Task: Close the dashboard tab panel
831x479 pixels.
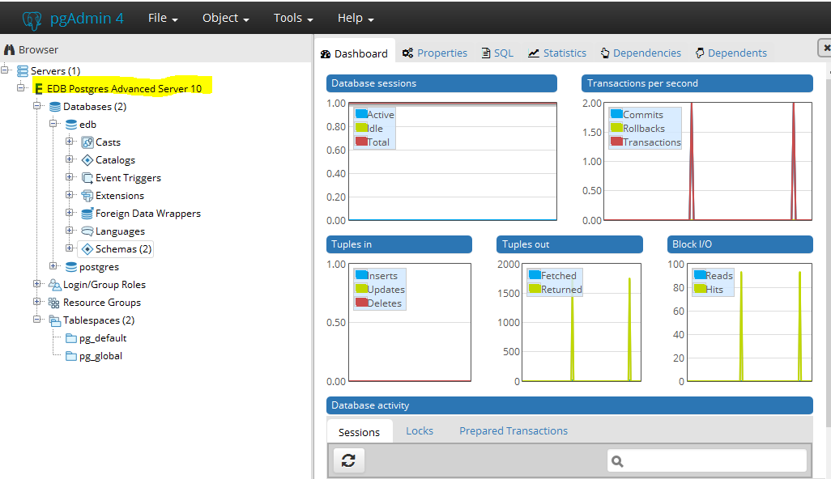Action: 825,48
